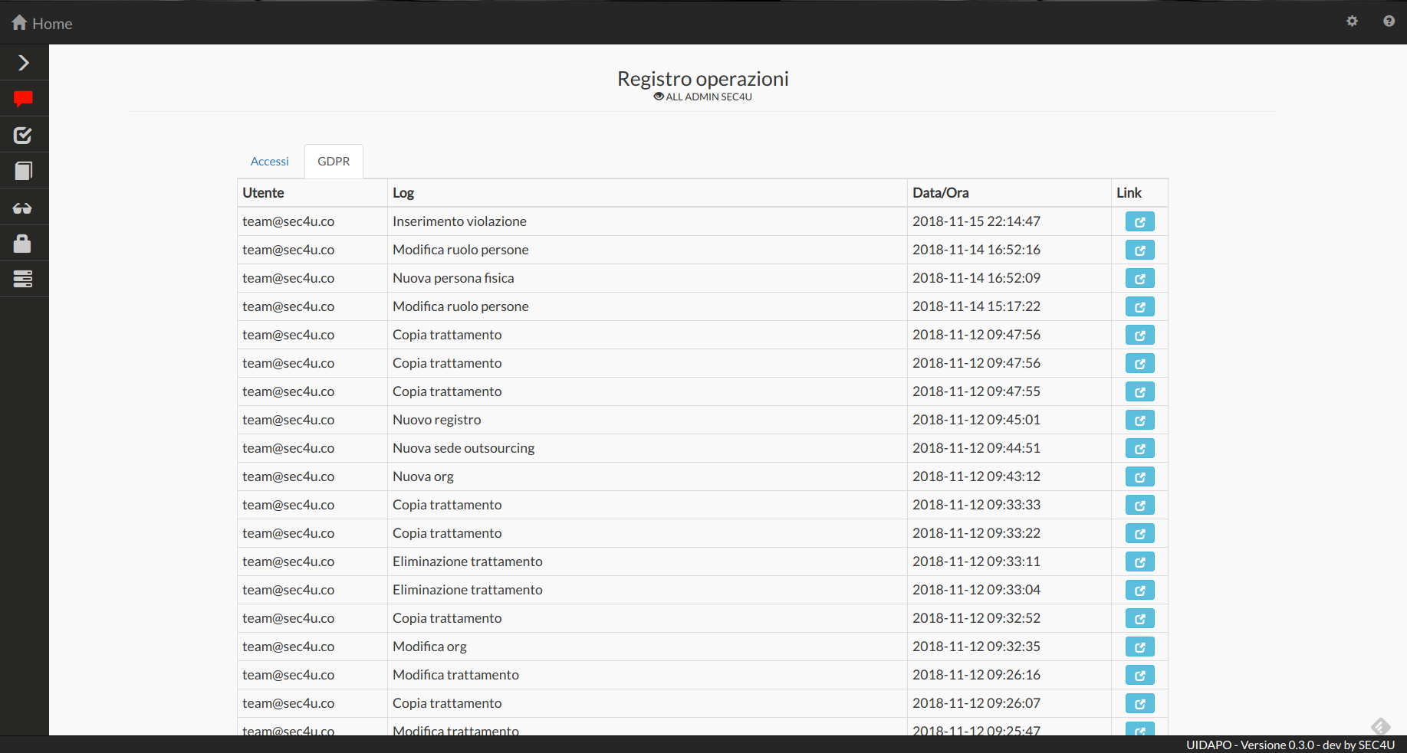Click the date 2018-11-12 09:43:12
The image size is (1407, 753).
[976, 476]
